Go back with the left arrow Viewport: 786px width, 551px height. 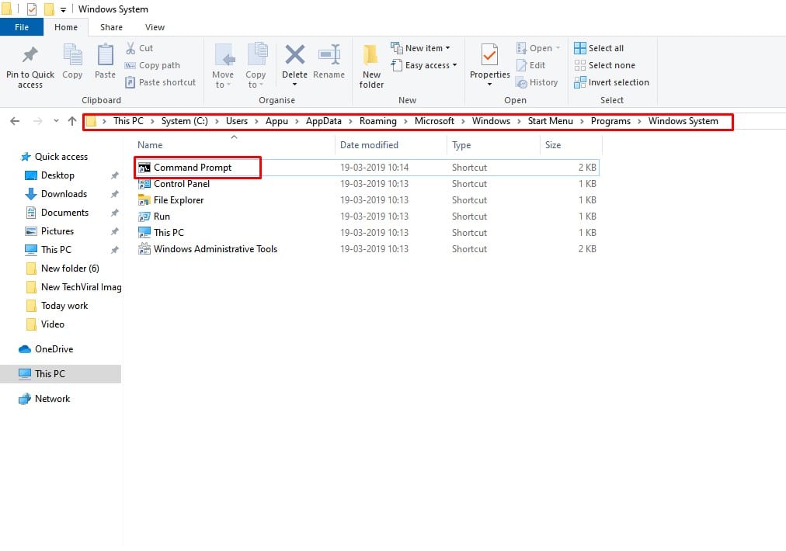pos(15,121)
